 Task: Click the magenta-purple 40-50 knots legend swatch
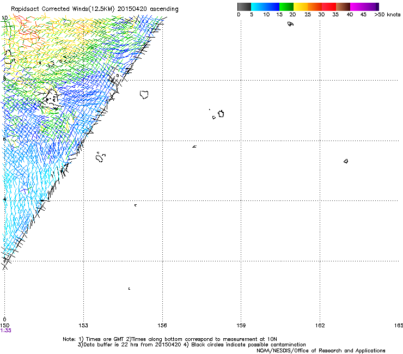click(364, 7)
